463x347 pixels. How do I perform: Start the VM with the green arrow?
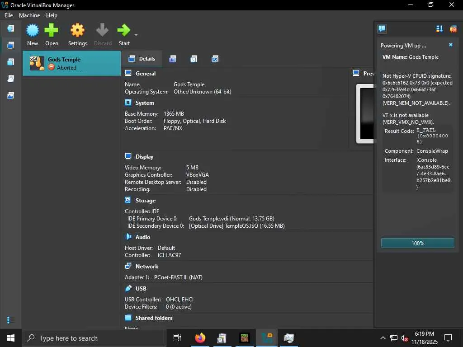point(124,30)
